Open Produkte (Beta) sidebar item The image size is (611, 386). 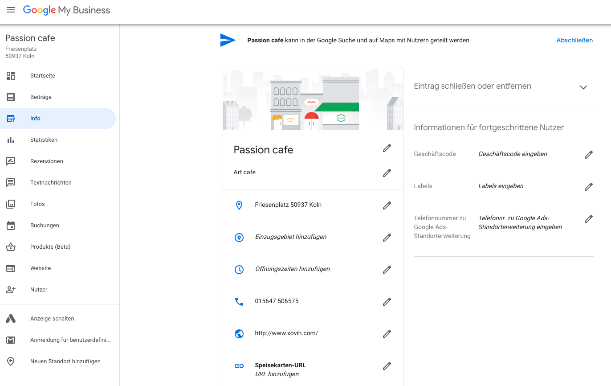[x=58, y=247]
